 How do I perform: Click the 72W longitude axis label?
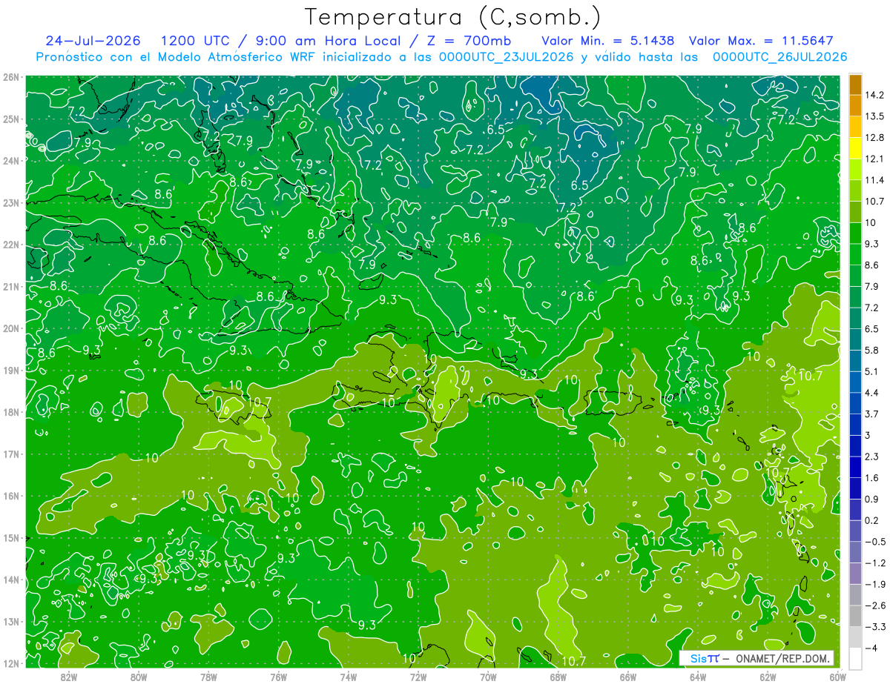click(418, 677)
